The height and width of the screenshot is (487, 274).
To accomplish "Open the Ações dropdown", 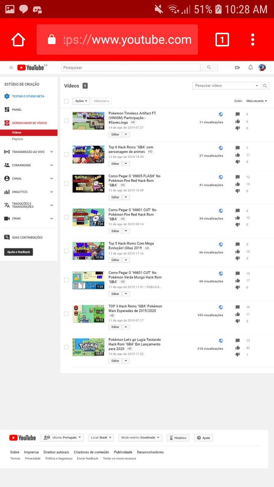I will point(81,101).
